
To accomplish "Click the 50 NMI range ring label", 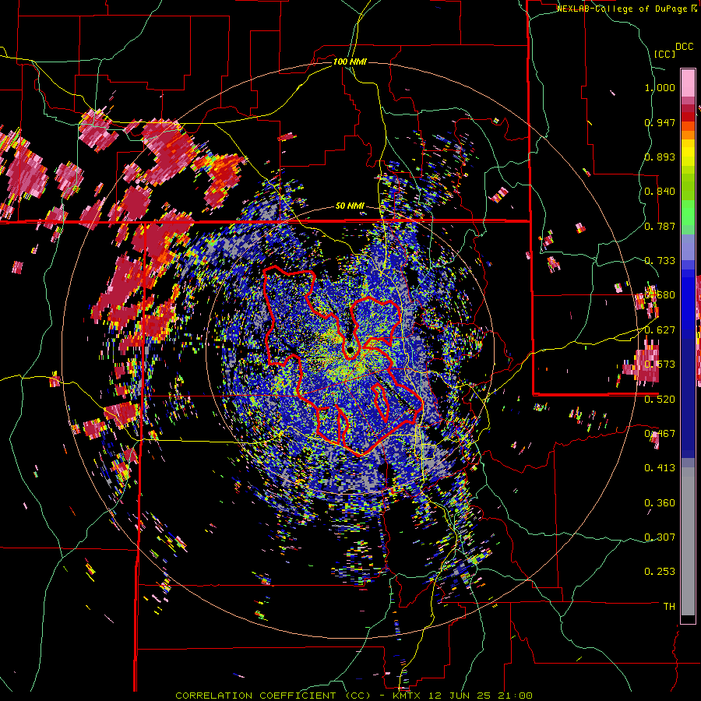I will [350, 206].
